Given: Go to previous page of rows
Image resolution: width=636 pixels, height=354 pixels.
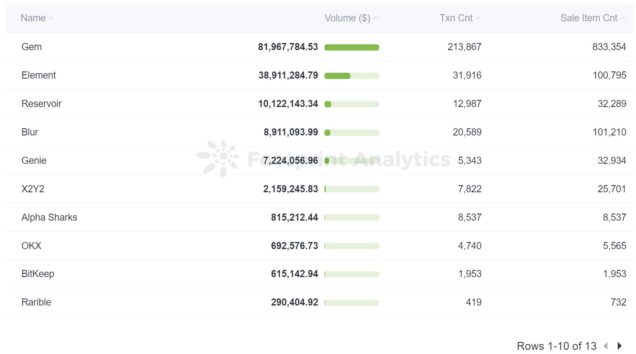Looking at the screenshot, I should pyautogui.click(x=606, y=346).
